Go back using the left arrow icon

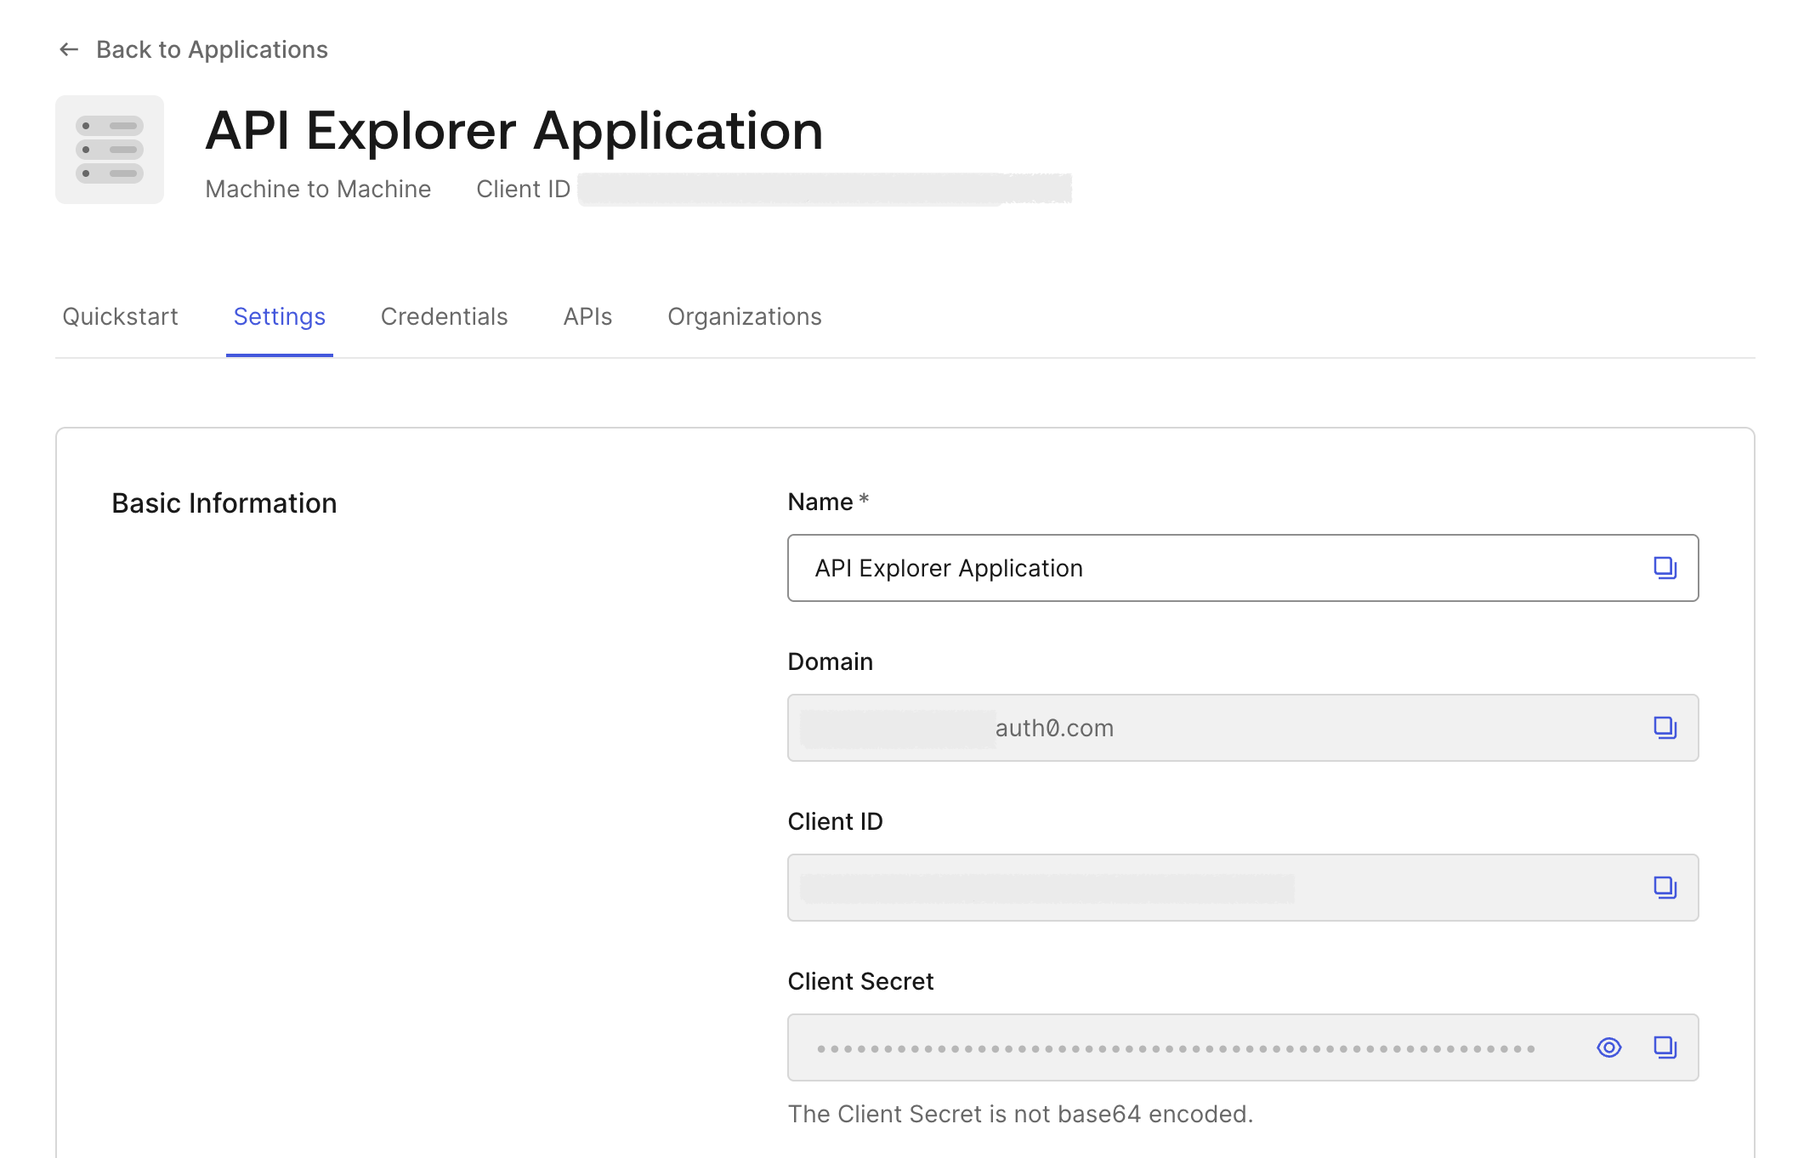(x=69, y=49)
